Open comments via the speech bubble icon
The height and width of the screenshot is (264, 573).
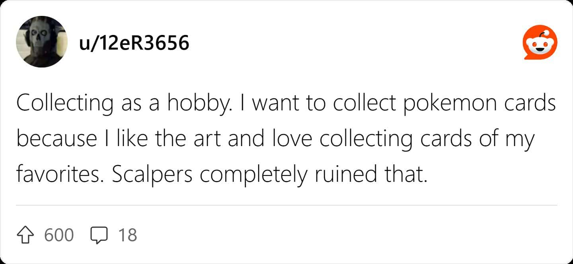click(99, 235)
